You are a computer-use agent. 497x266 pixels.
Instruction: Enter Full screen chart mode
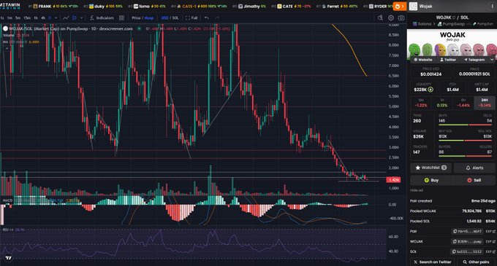coord(191,18)
